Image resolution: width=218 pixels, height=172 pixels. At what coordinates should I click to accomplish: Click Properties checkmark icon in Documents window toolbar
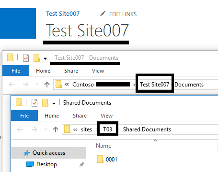click(26, 58)
